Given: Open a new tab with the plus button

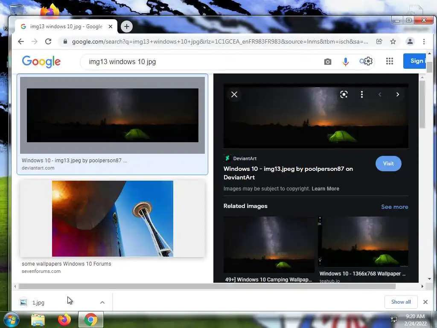Looking at the screenshot, I should click(x=126, y=26).
